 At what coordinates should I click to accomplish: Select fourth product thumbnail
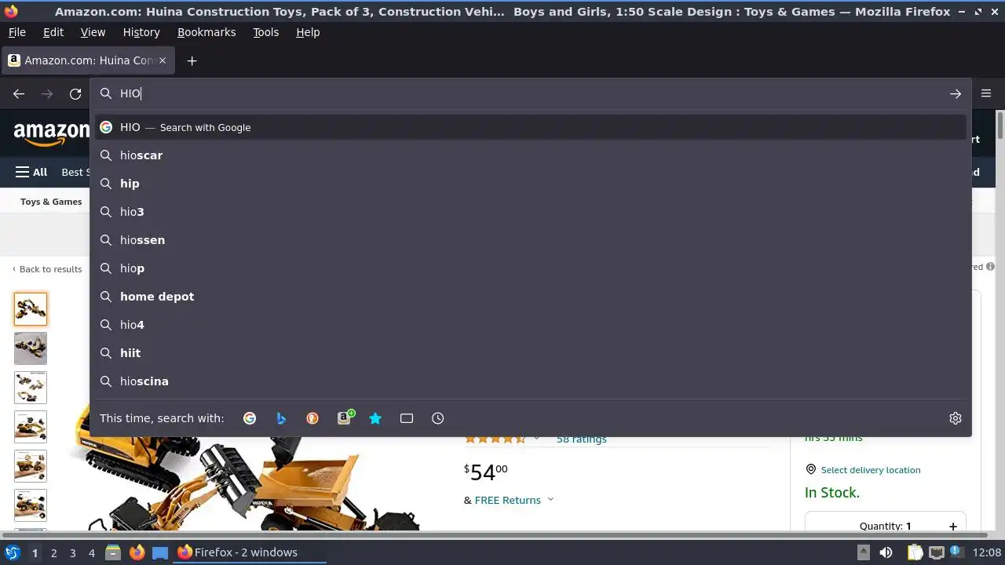click(31, 427)
